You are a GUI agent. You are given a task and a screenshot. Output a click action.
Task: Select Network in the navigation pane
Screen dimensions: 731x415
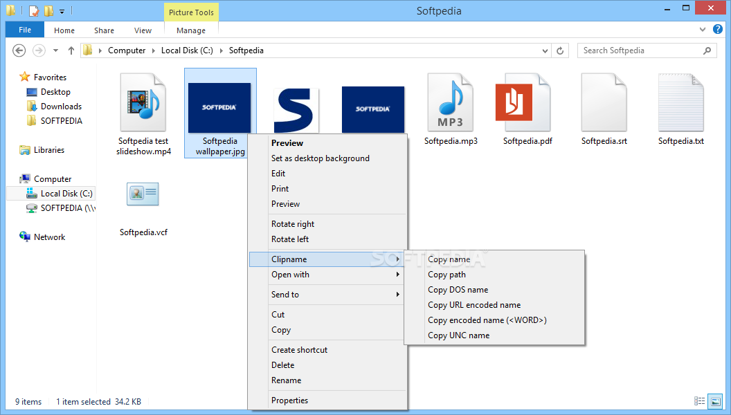click(x=49, y=237)
